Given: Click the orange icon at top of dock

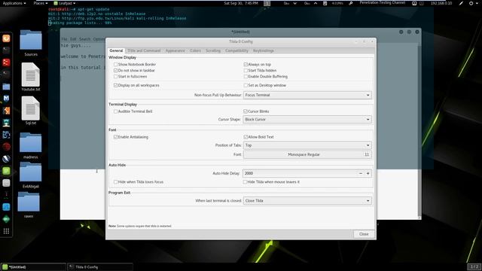Looking at the screenshot, I should click(x=6, y=38).
